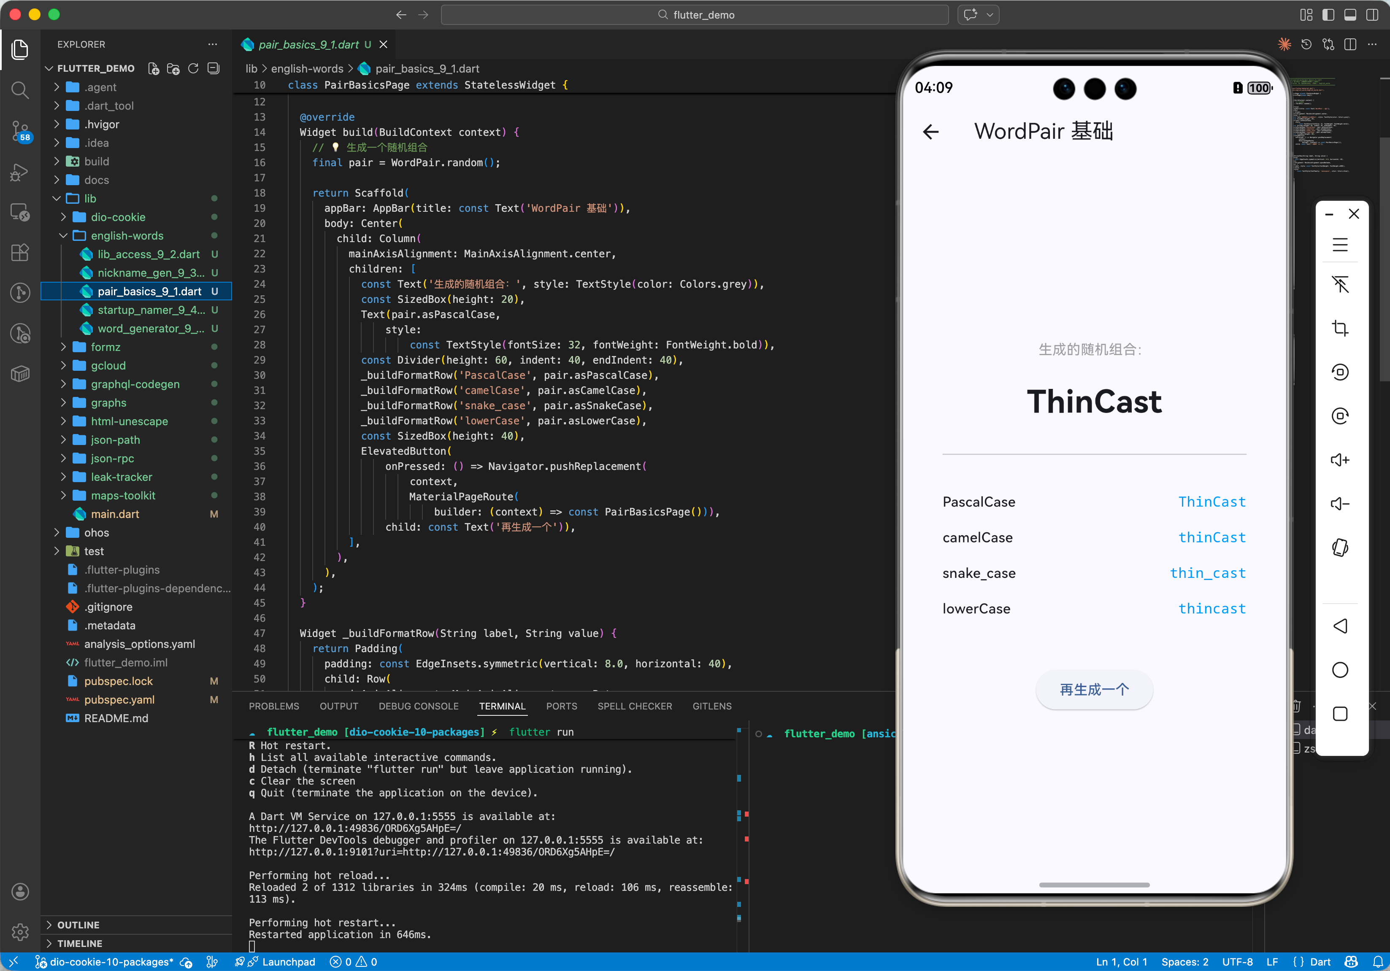This screenshot has height=971, width=1390.
Task: Open the Source Control view
Action: (20, 129)
